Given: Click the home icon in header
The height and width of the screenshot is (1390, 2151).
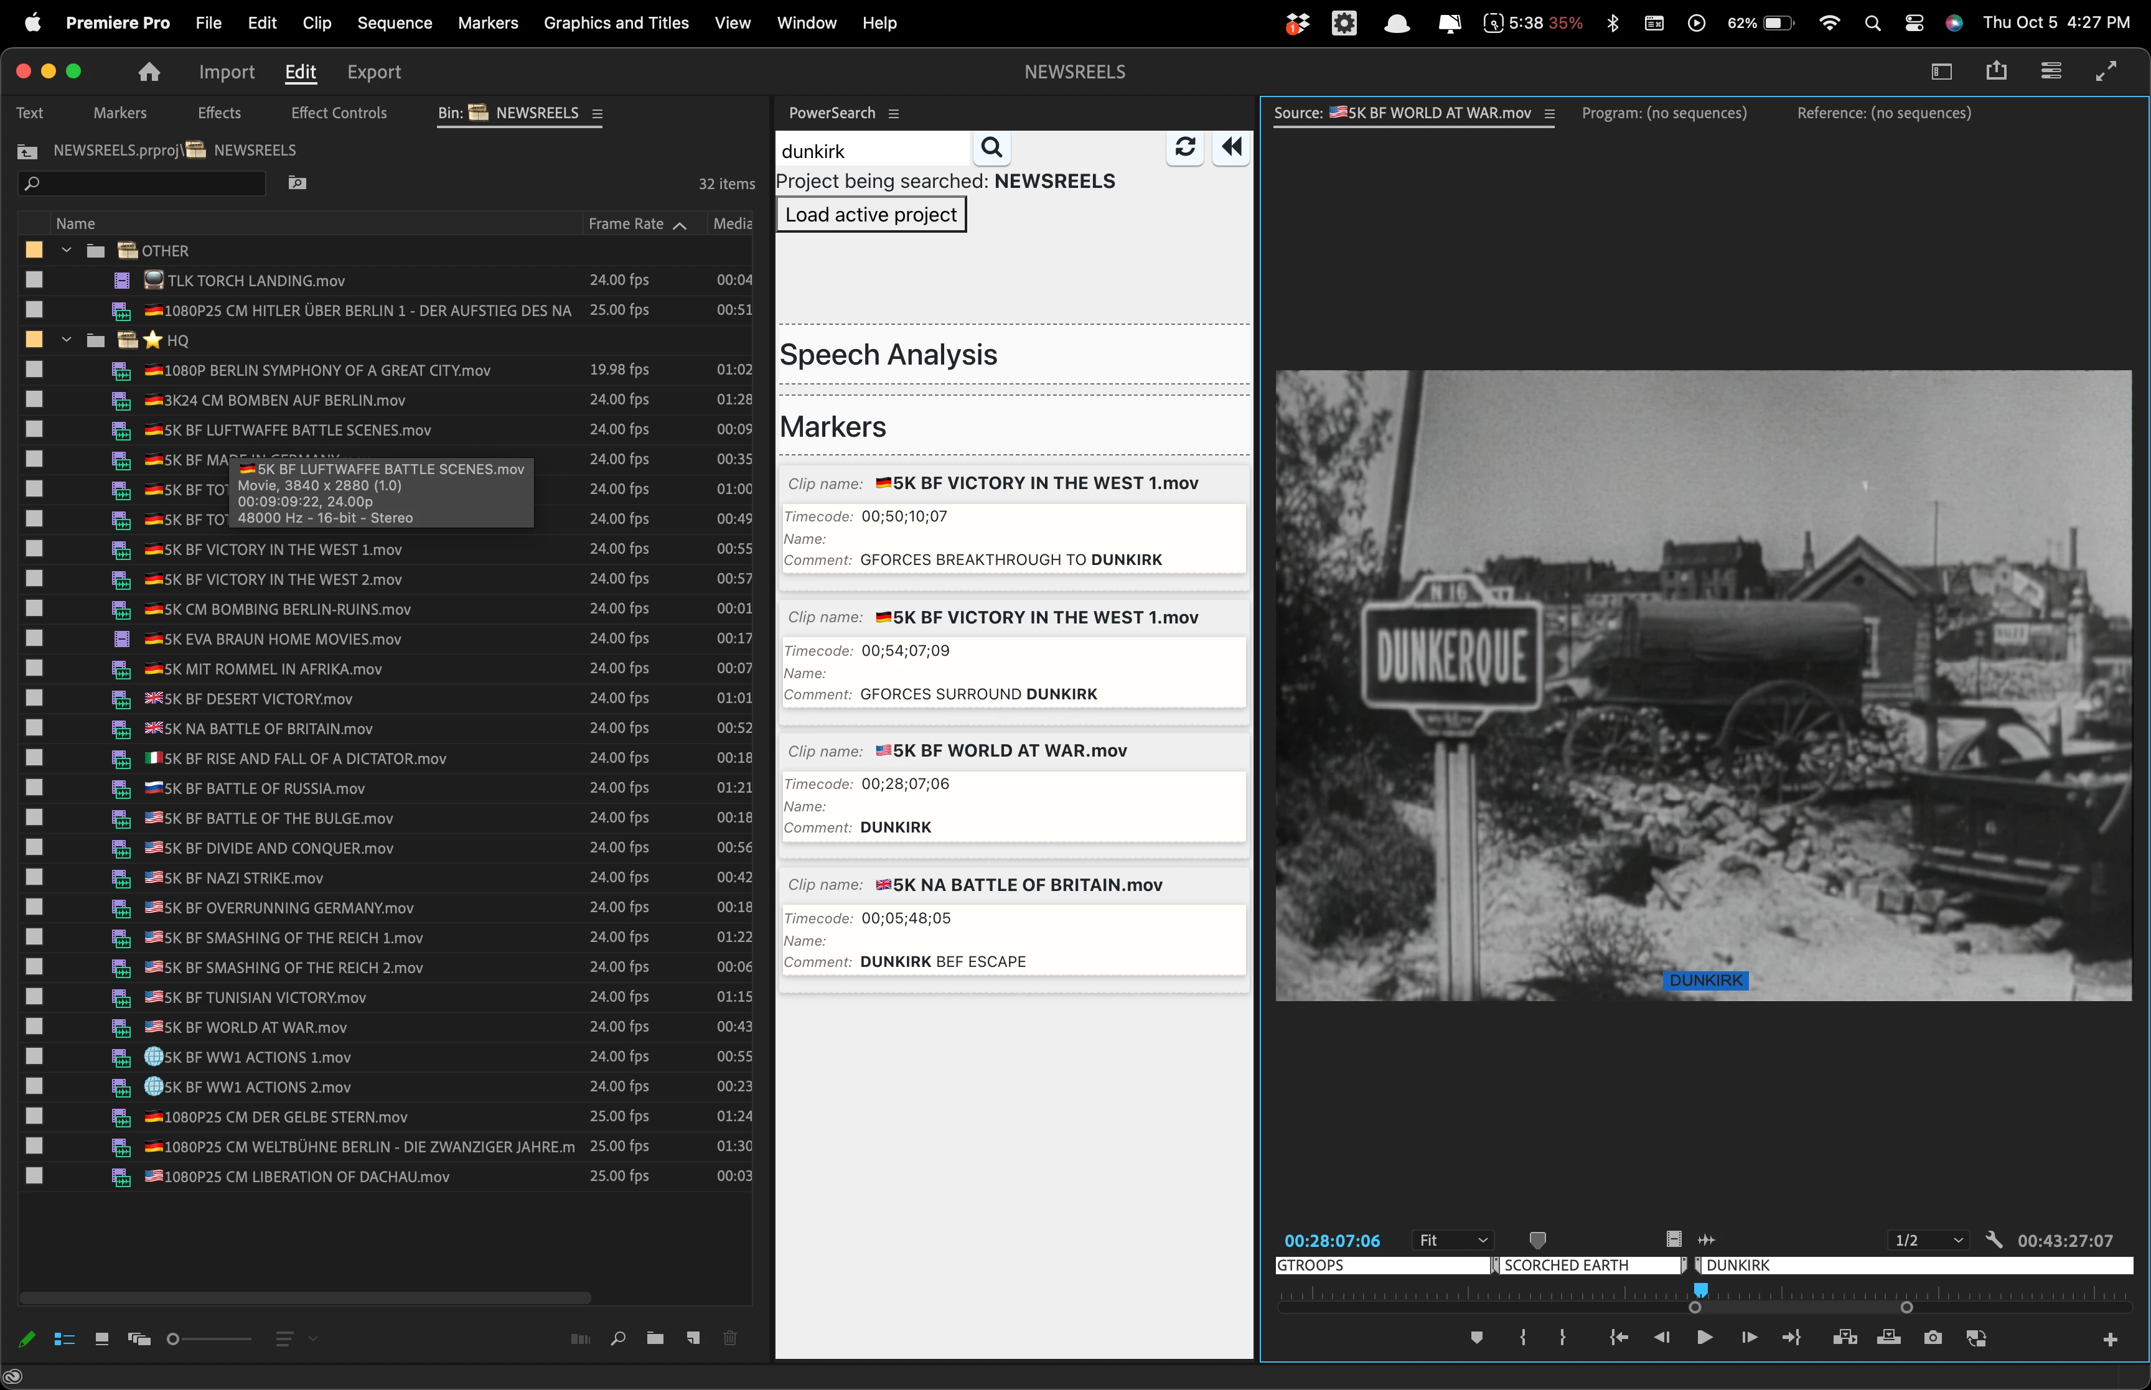Looking at the screenshot, I should pyautogui.click(x=149, y=72).
